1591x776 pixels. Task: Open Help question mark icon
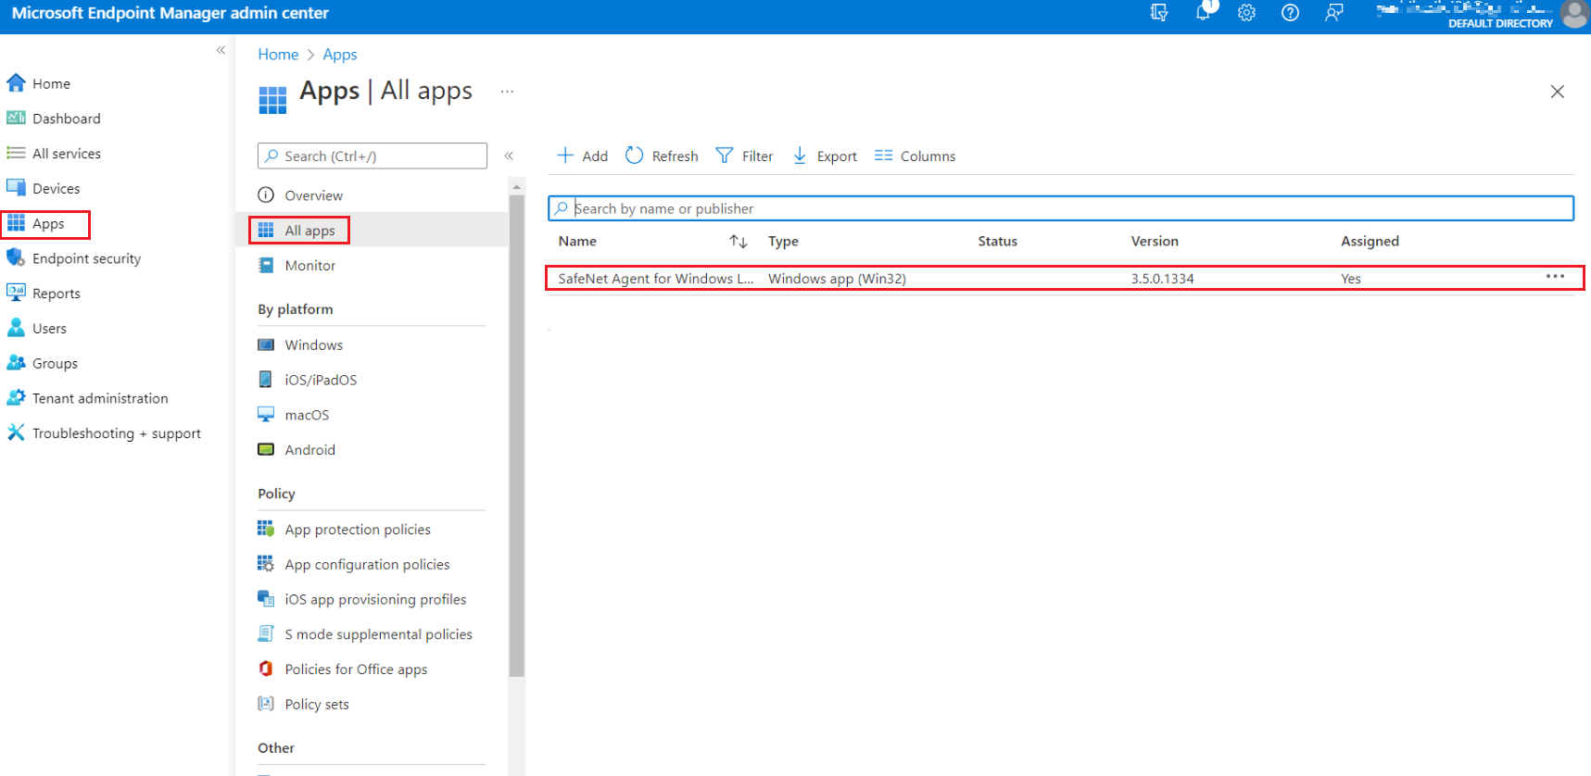[x=1290, y=13]
